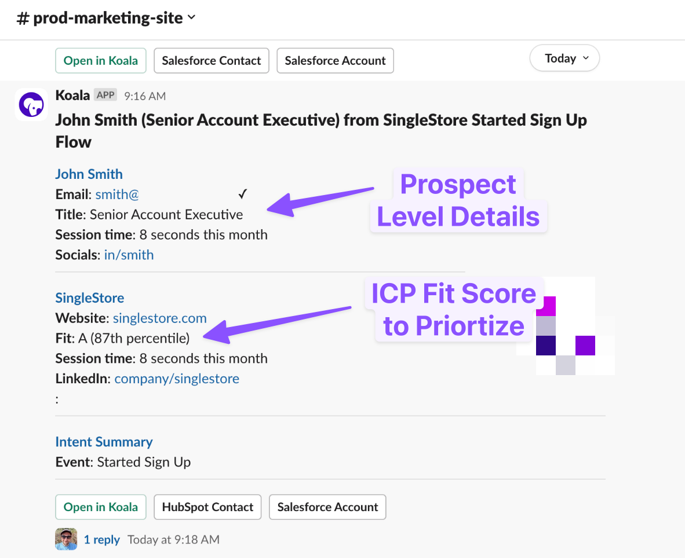685x558 pixels.
Task: Click Open in Koala beside Salesforce Contact
Action: coord(101,61)
